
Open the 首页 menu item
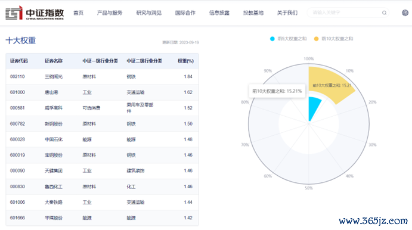tap(78, 13)
